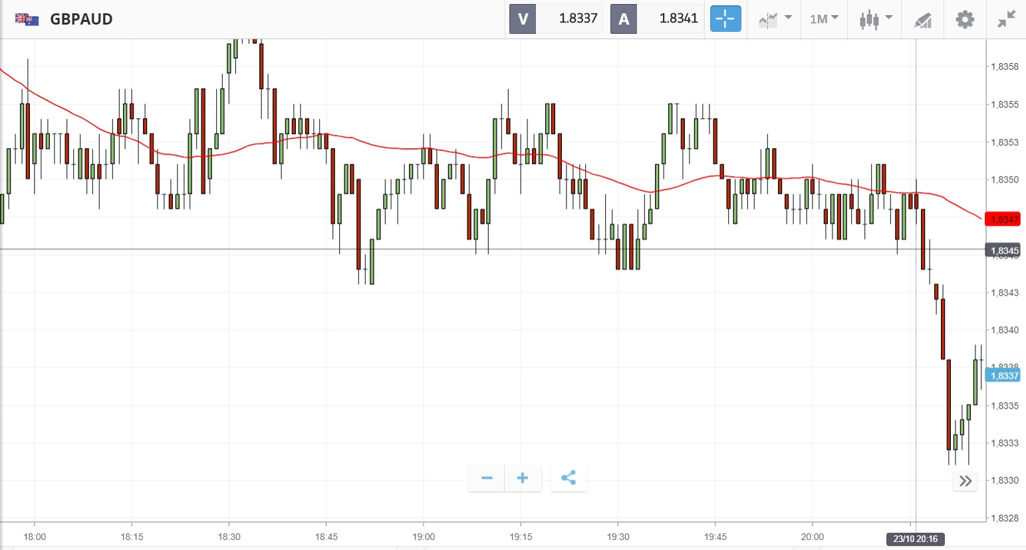Click the gray 1.8345 crosshair price label

point(1004,250)
